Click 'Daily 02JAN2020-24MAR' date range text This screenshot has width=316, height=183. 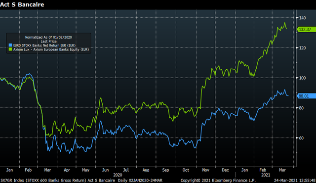click(140, 181)
